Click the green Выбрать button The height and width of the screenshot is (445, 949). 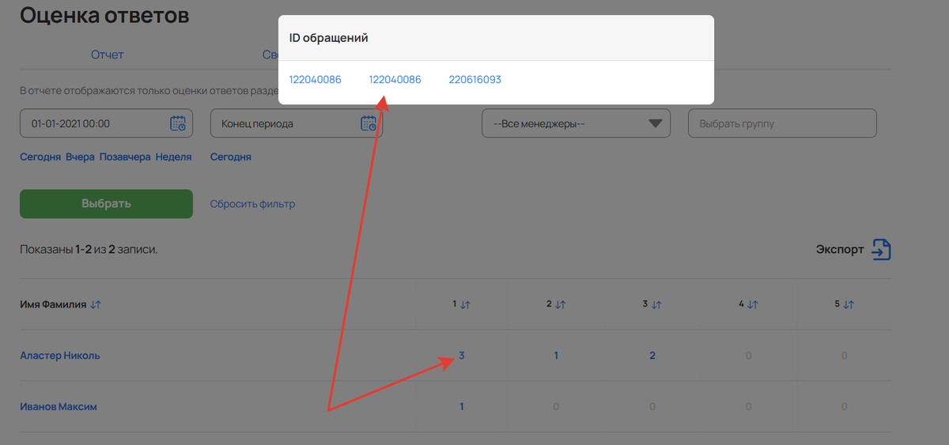[106, 204]
